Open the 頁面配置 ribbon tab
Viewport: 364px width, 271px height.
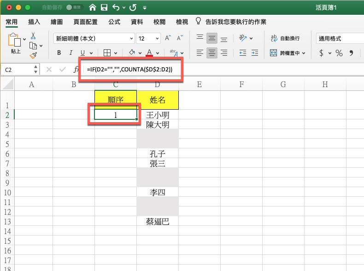coord(85,22)
